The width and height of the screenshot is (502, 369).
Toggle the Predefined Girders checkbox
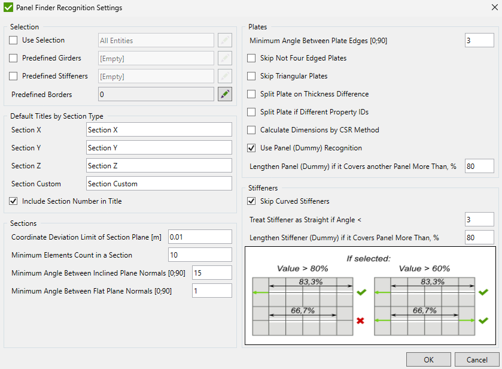coord(14,58)
